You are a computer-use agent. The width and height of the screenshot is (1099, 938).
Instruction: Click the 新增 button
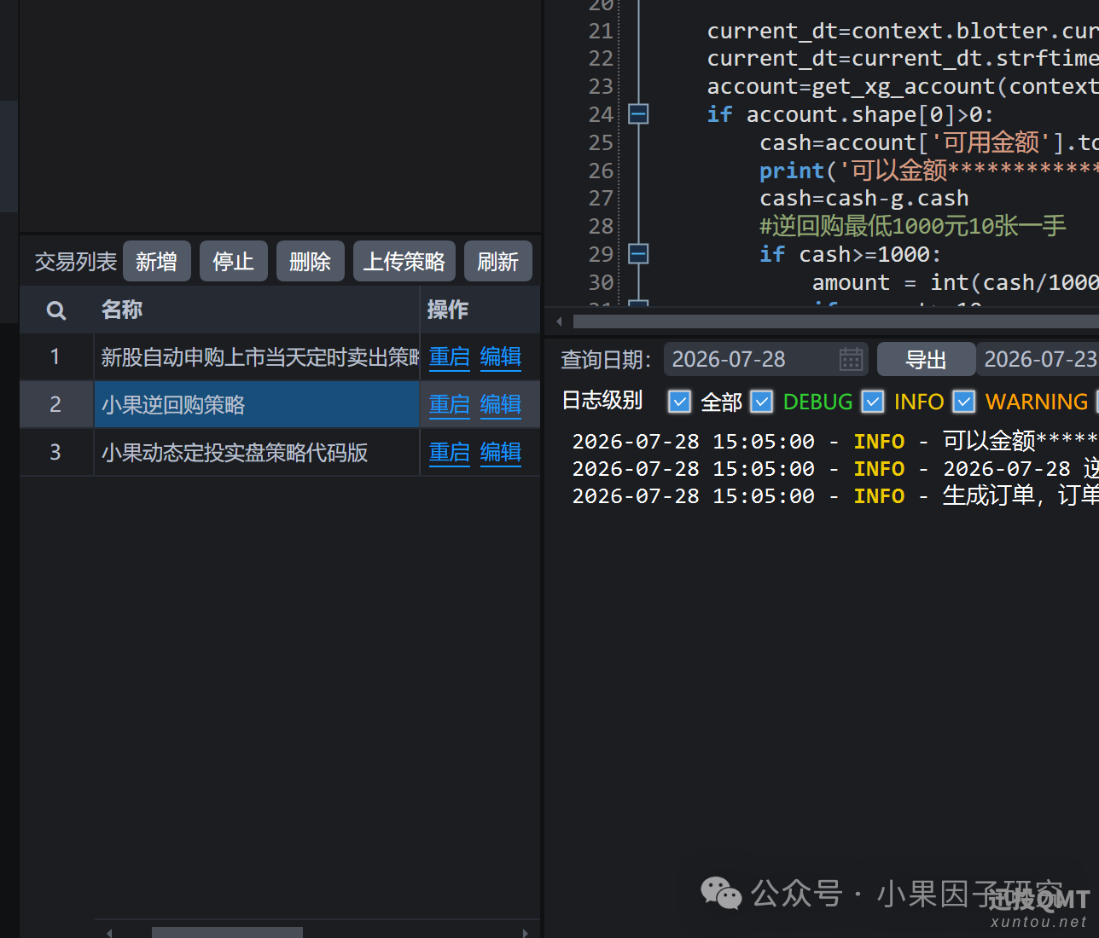pos(157,261)
